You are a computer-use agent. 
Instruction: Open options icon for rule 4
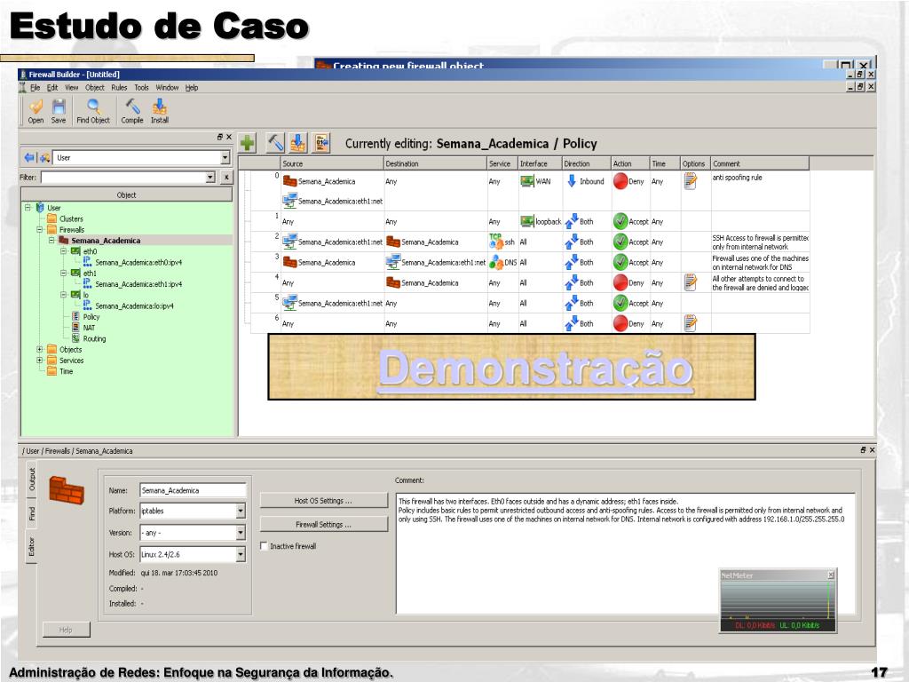coord(690,282)
